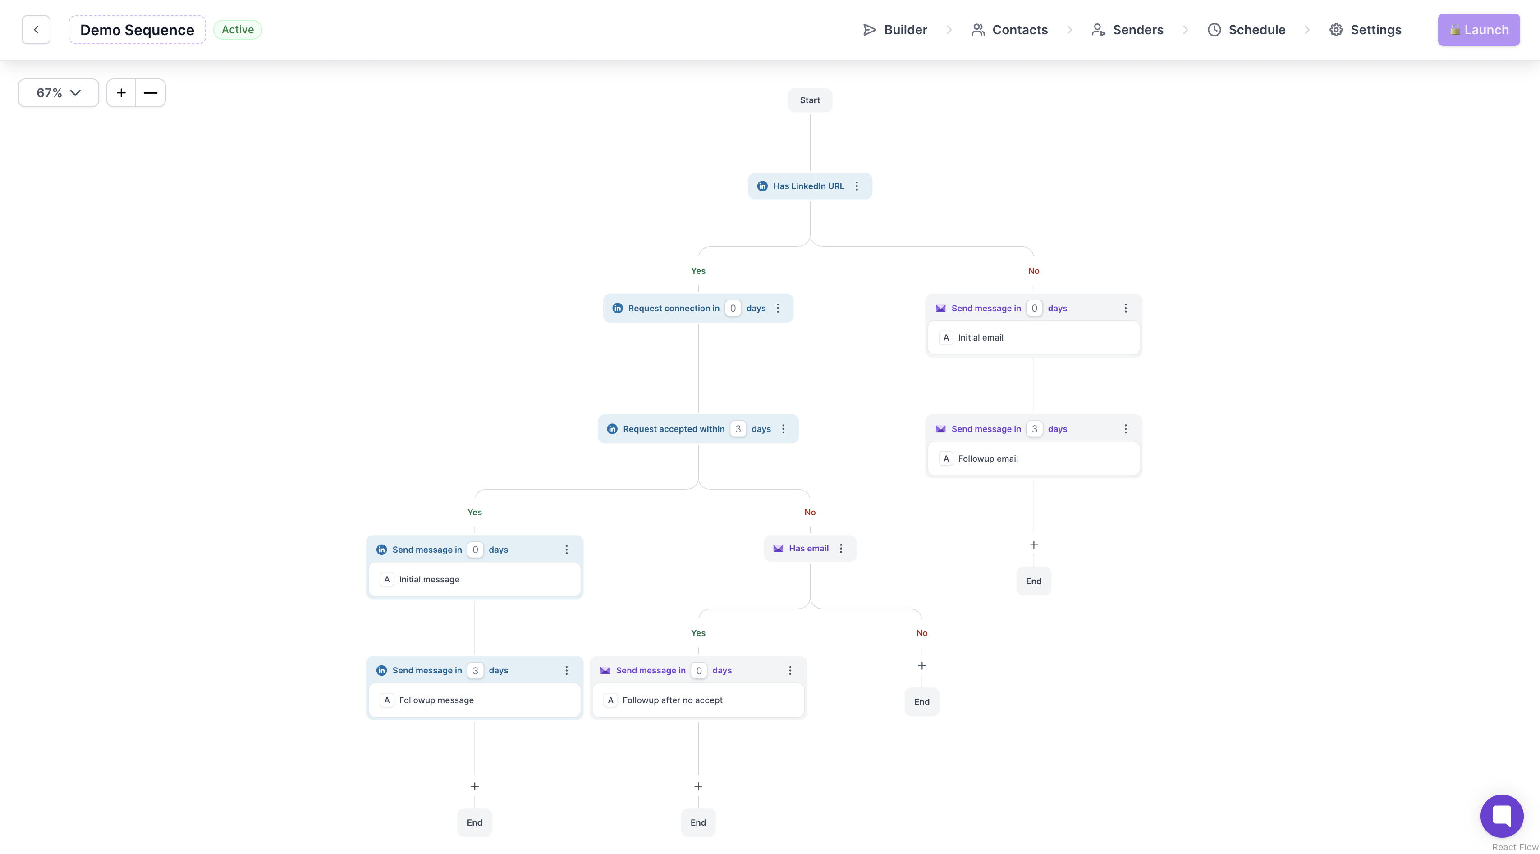
Task: Click LinkedIn icon above Followup message
Action: point(381,670)
